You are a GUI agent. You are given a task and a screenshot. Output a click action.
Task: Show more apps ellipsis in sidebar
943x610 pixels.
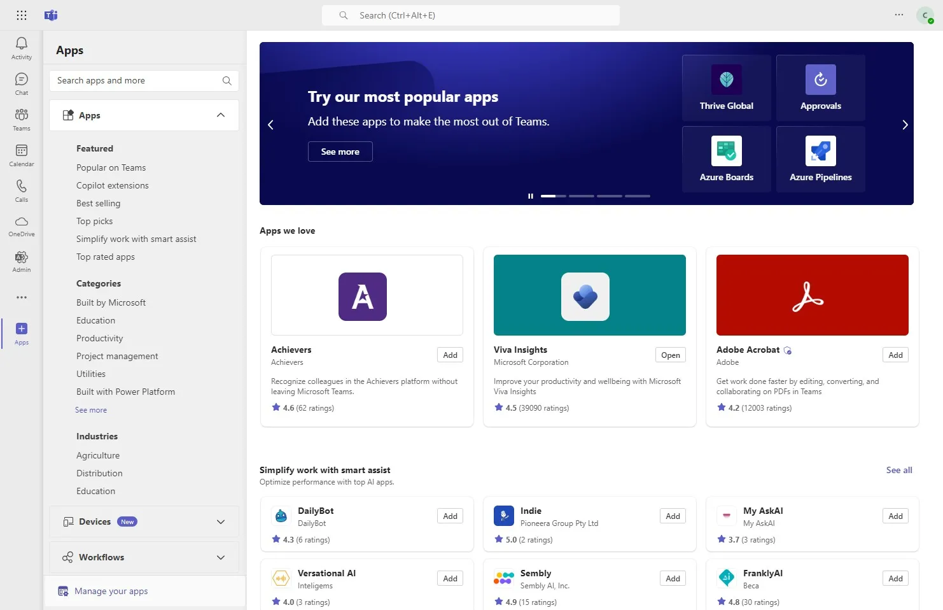[x=22, y=297]
